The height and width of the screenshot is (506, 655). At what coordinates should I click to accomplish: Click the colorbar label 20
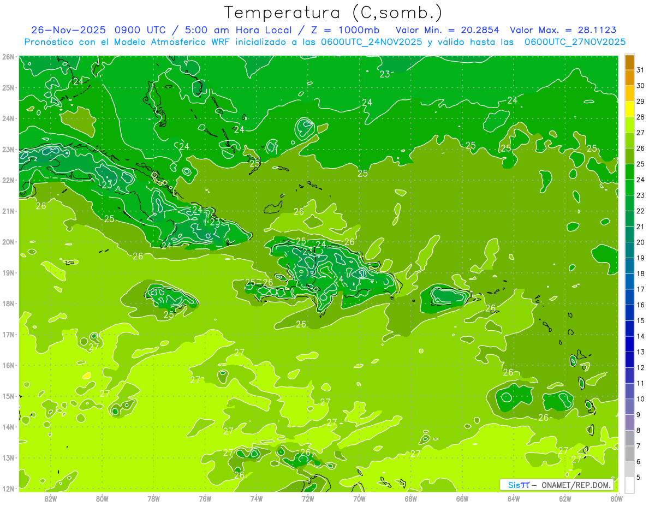(x=640, y=242)
